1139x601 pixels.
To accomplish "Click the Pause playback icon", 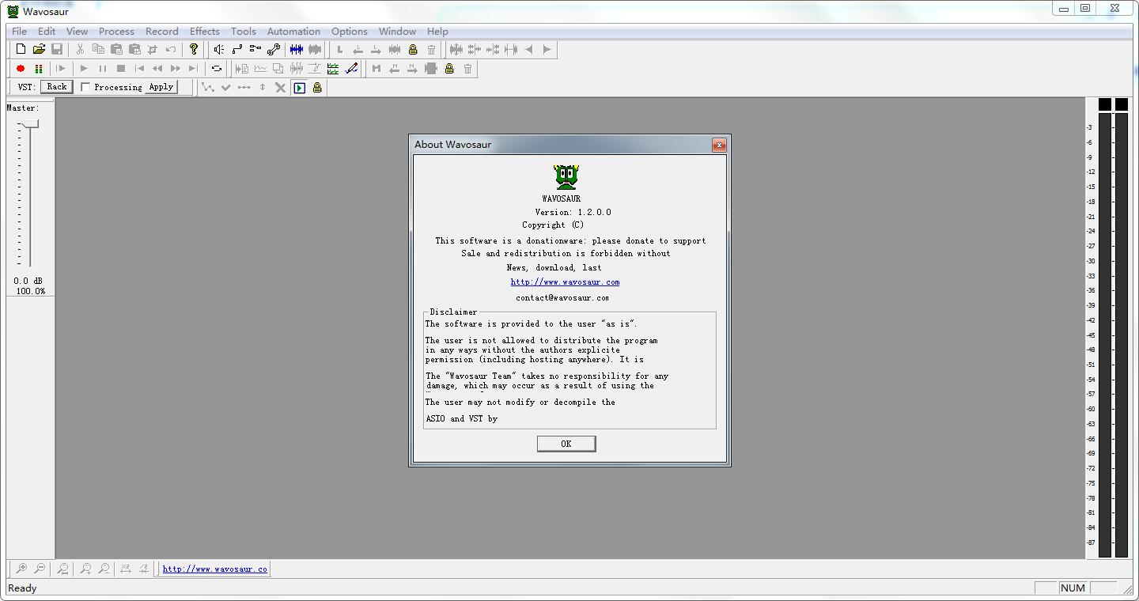I will (103, 69).
